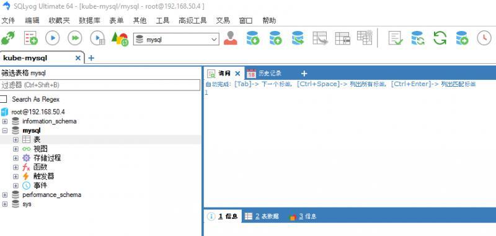
Task: Open the 帮助 menu
Action: point(269,20)
